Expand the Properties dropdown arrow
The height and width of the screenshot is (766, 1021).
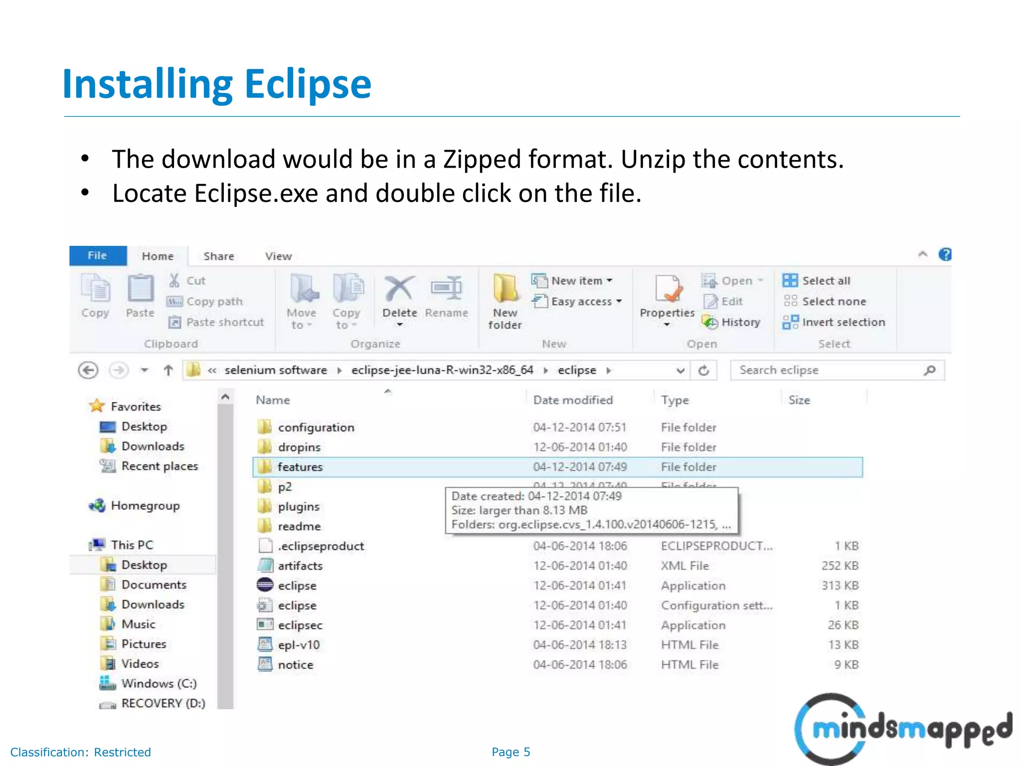coord(667,325)
